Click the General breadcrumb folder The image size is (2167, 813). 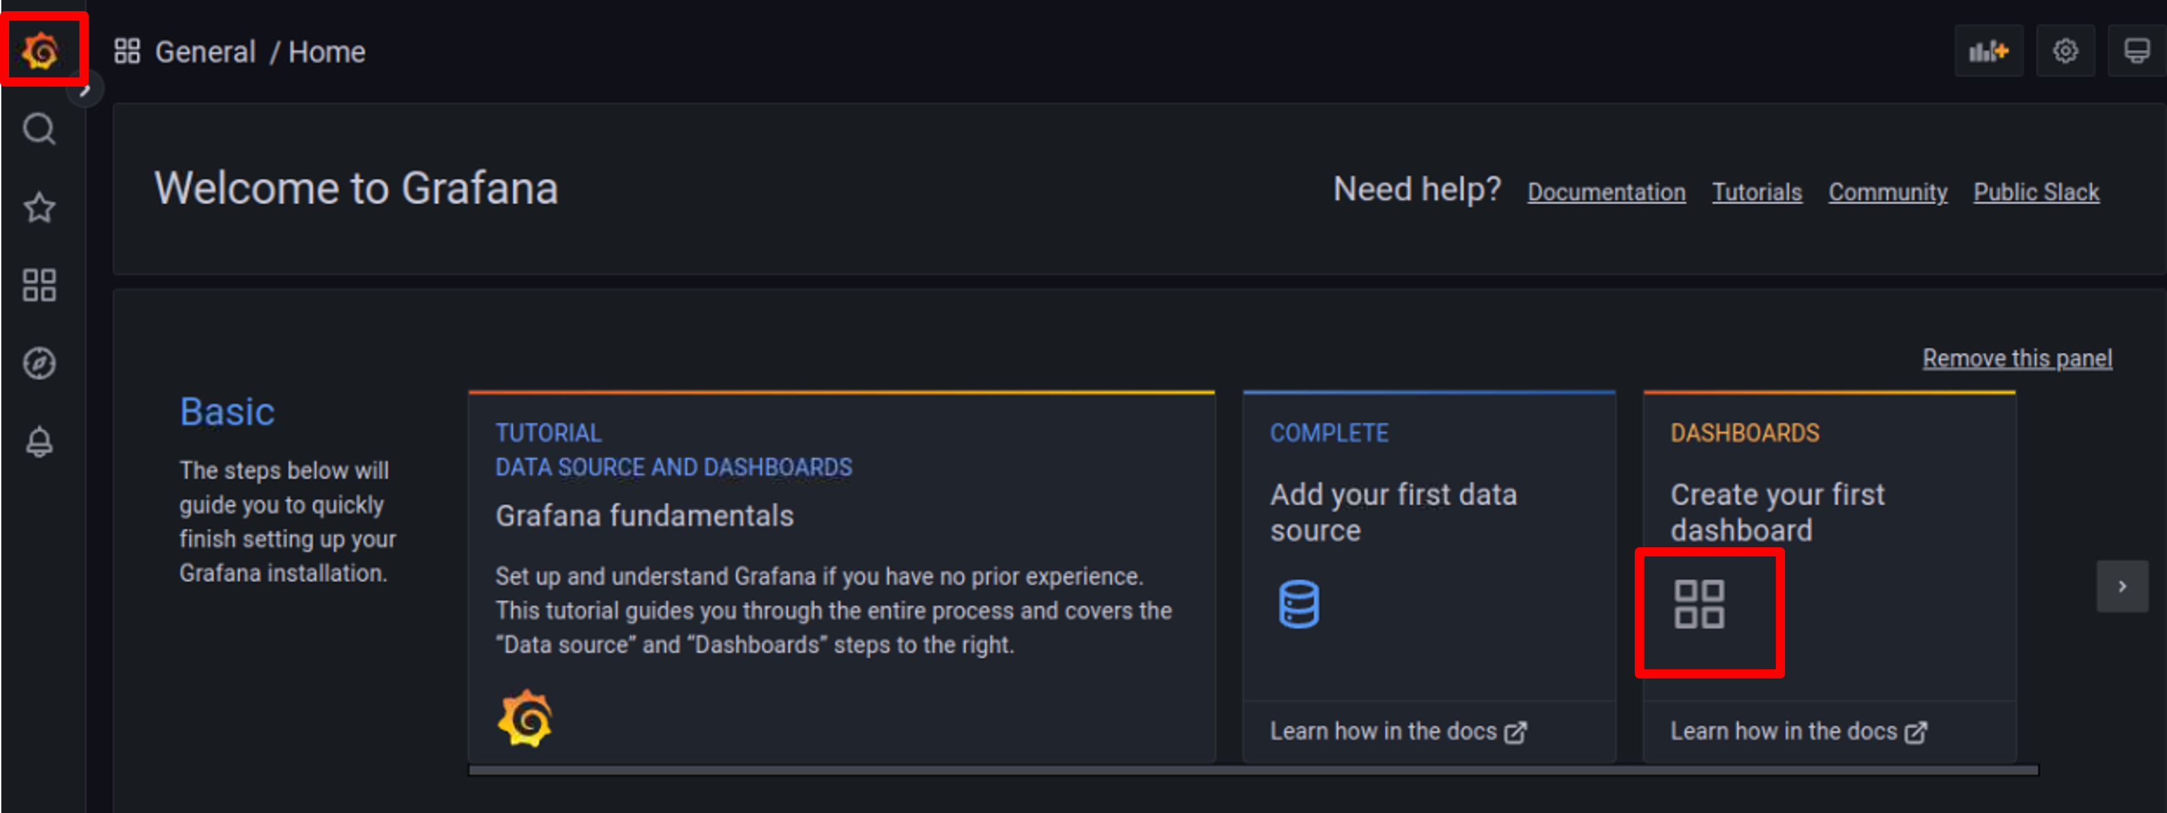click(205, 52)
